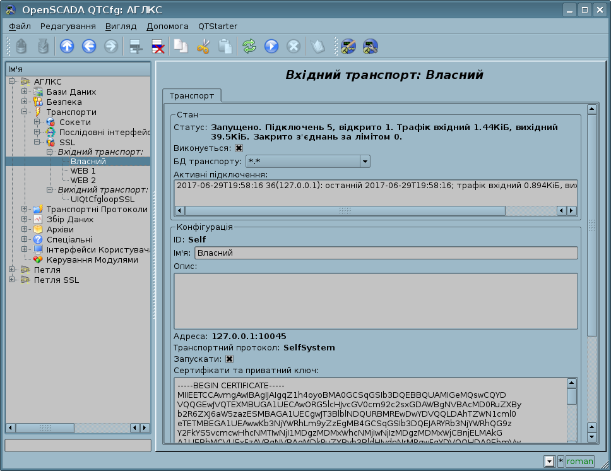The image size is (611, 471).
Task: Open the БД транспорту combo box dropdown
Action: 365,162
